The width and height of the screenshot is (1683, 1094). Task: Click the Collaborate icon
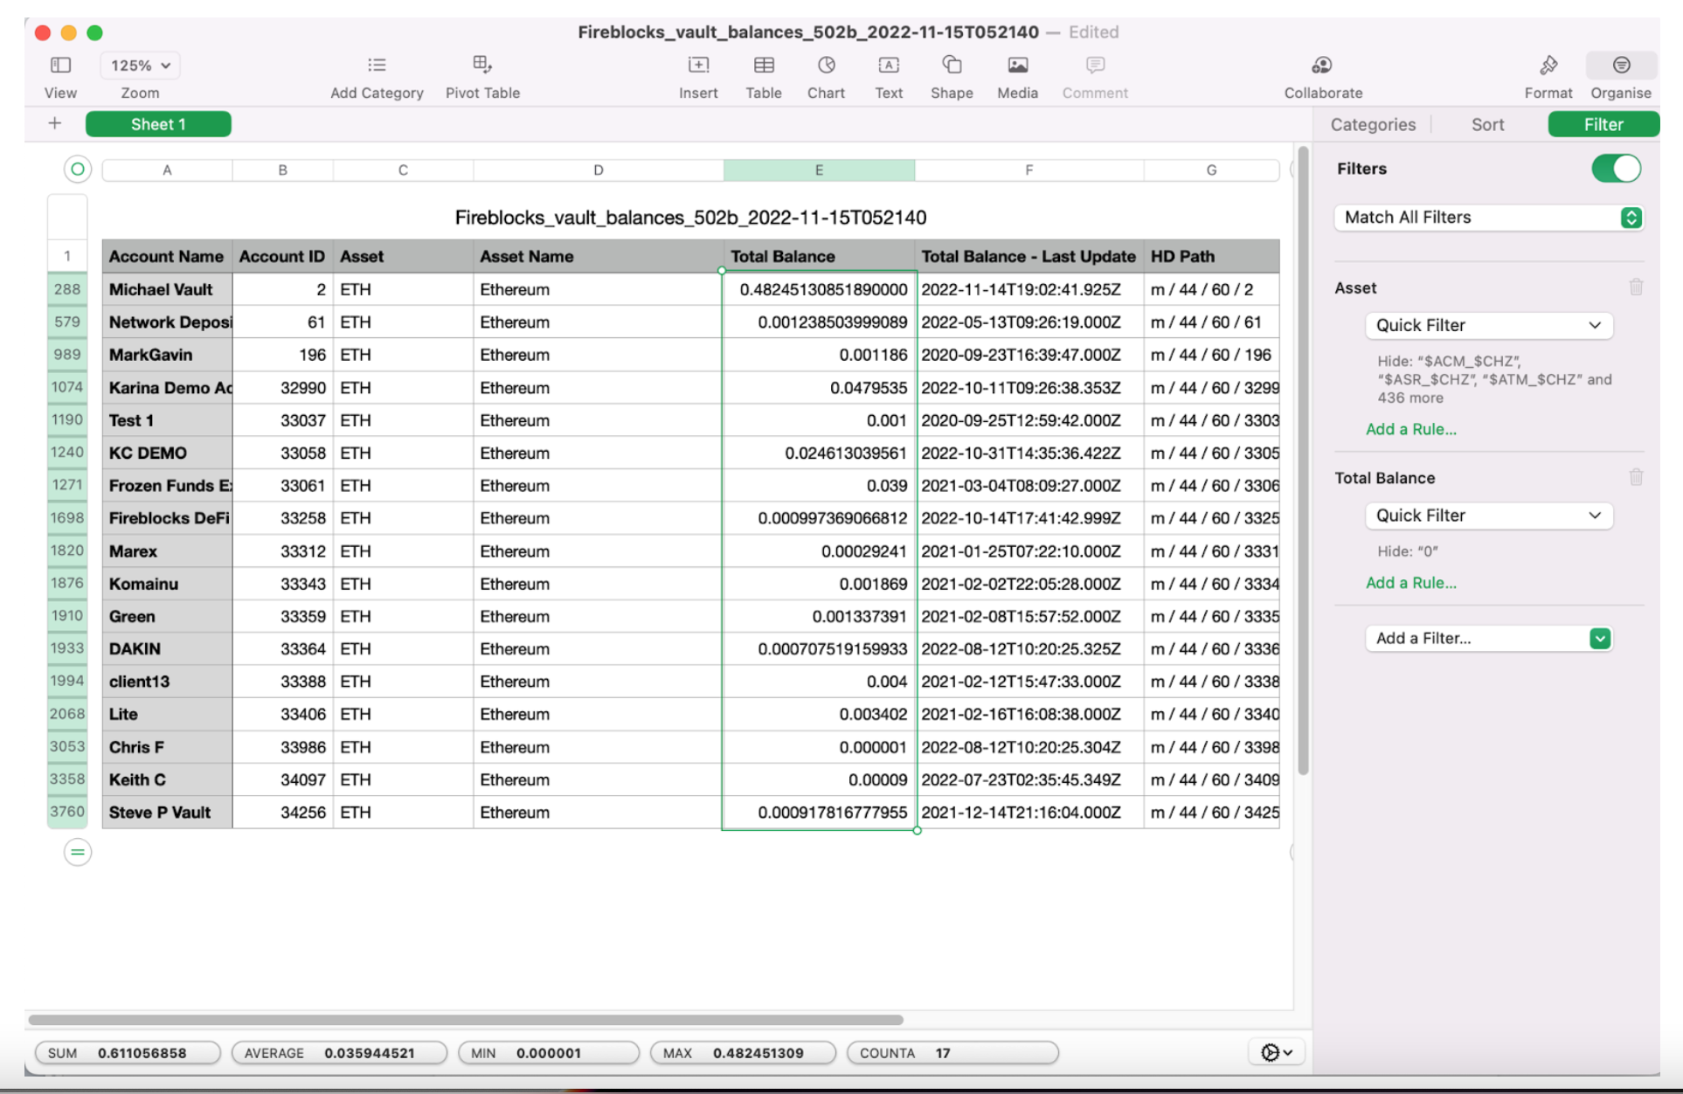coord(1322,66)
